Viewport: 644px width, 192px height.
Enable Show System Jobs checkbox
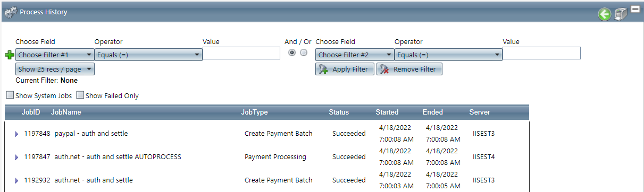point(10,95)
